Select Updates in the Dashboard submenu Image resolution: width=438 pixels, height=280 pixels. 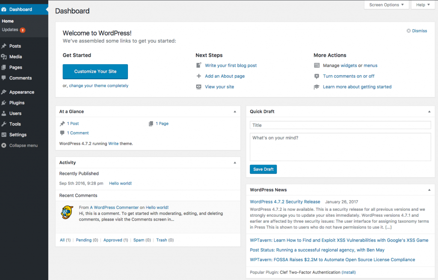(x=10, y=29)
